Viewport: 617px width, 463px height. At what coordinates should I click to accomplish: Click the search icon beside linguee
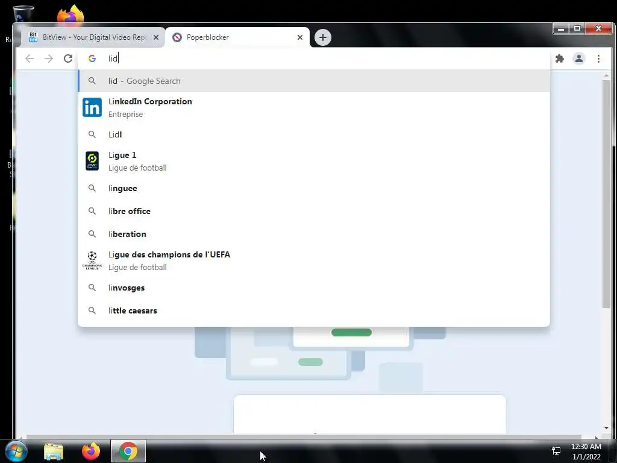pos(92,188)
